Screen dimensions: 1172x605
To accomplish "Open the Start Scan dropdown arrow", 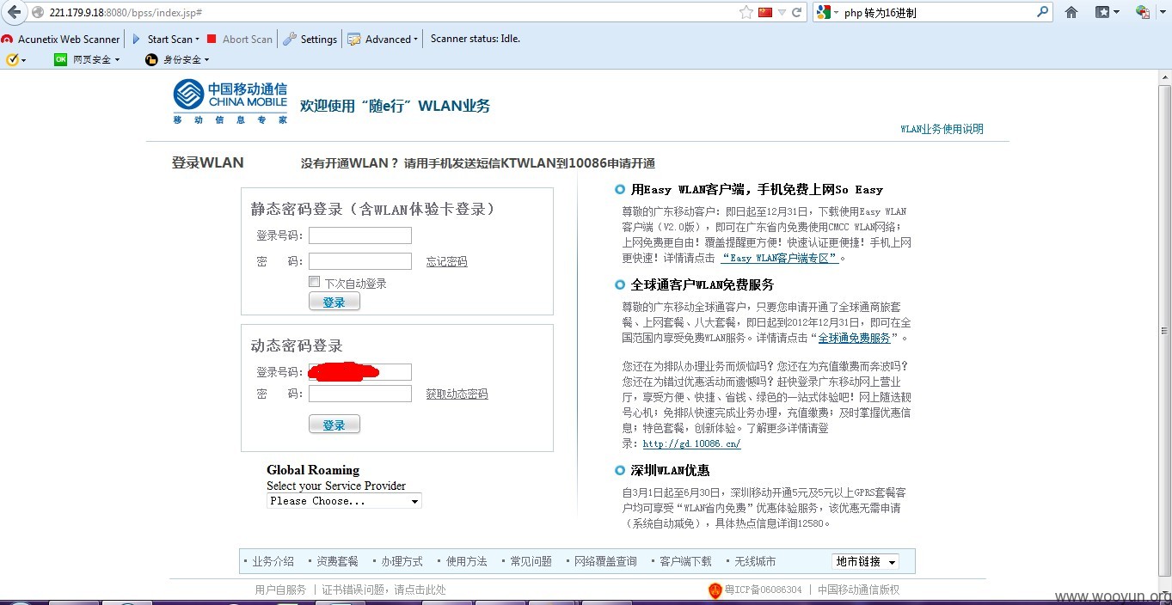I will [x=197, y=39].
